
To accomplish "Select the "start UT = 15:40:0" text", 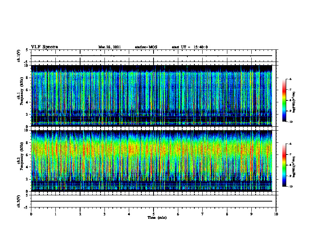I will click(190, 47).
